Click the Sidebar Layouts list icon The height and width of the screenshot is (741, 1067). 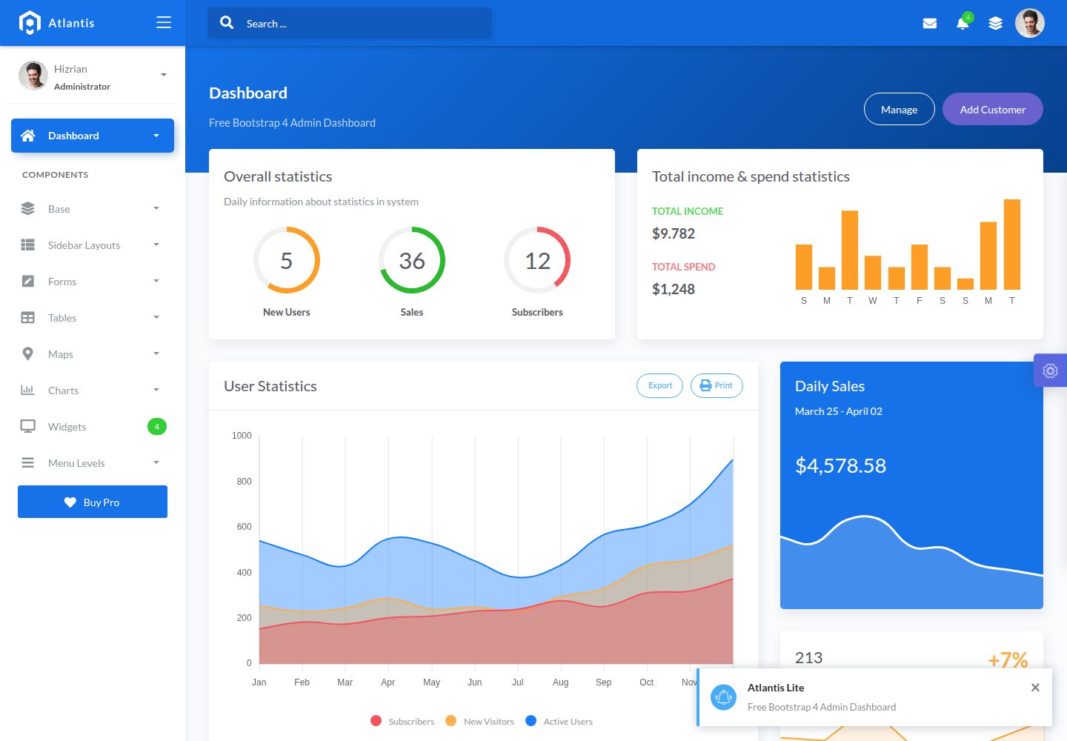[28, 245]
